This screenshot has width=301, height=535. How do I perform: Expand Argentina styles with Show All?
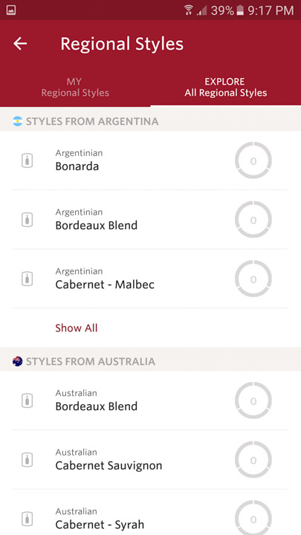pyautogui.click(x=77, y=328)
